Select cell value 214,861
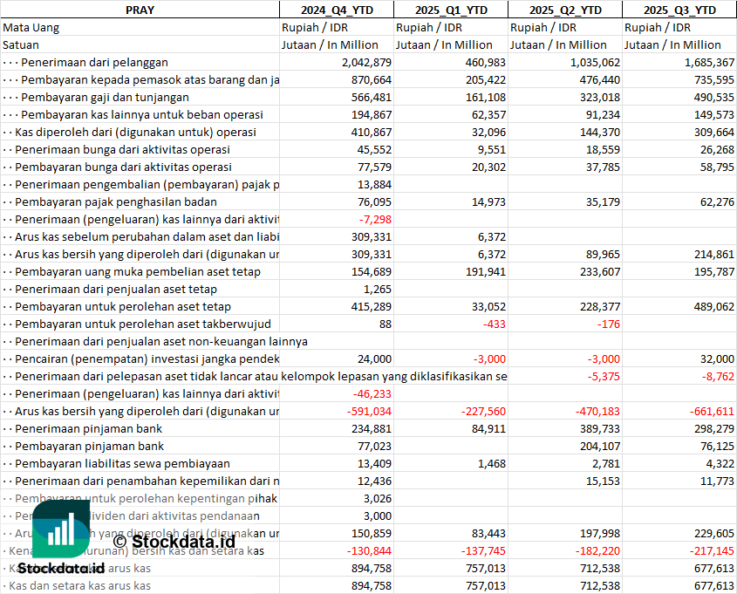The height and width of the screenshot is (594, 737). point(714,254)
